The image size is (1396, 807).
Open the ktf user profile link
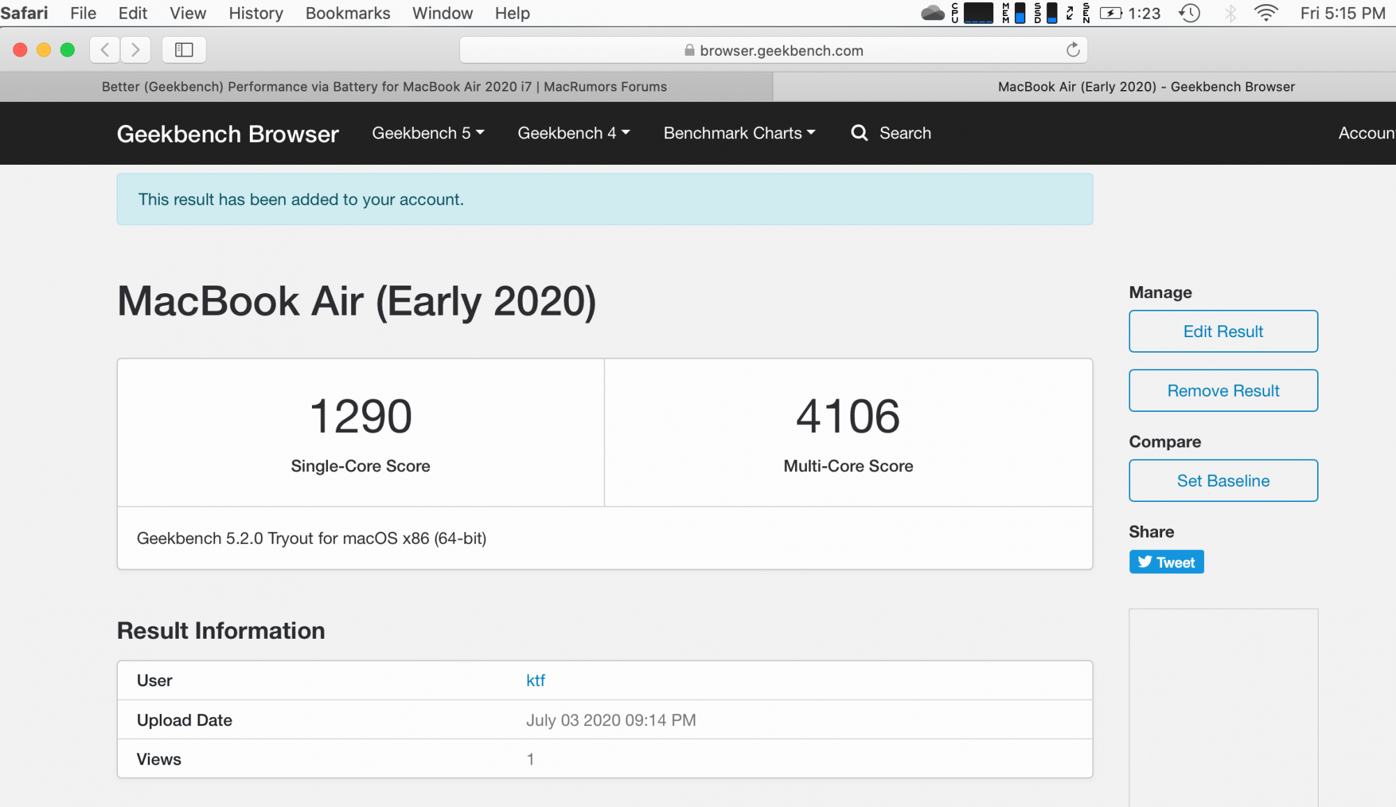(535, 680)
